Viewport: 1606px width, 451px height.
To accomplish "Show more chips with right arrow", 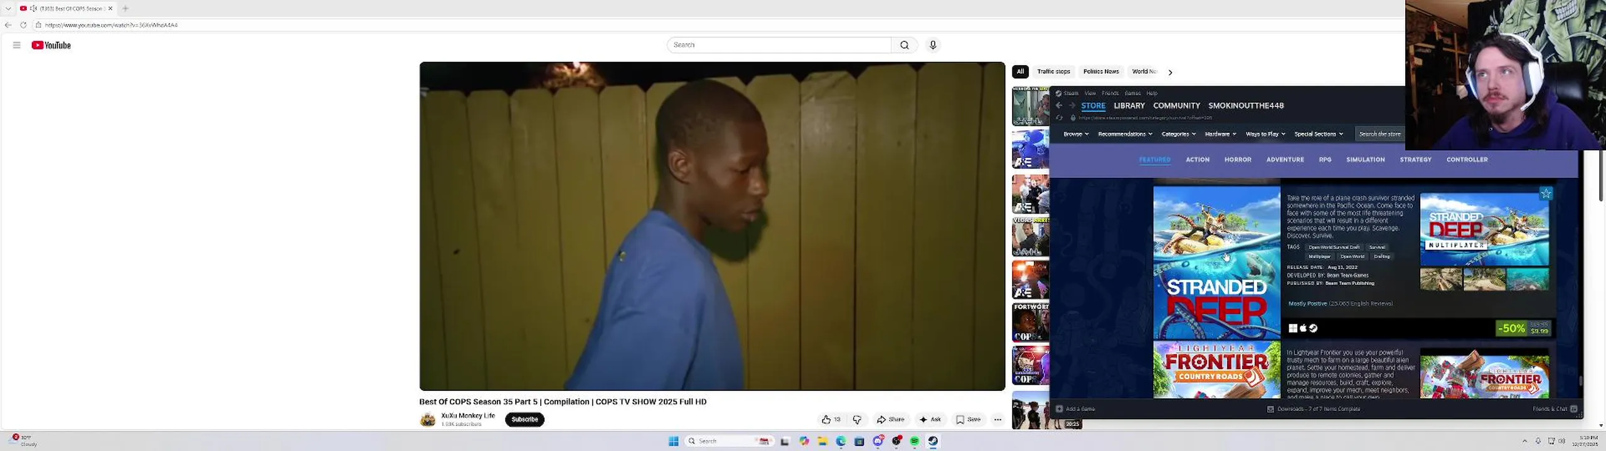I will coord(1170,72).
